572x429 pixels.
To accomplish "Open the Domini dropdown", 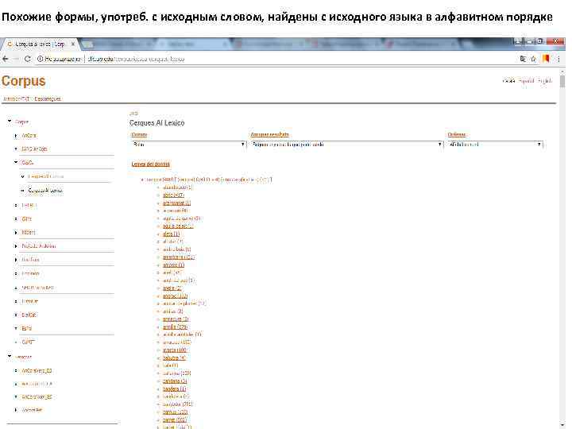I will pyautogui.click(x=188, y=145).
